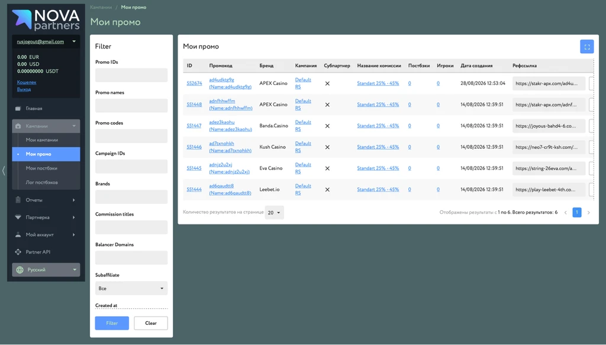Expand the Отчеты submenu arrow

(x=73, y=200)
